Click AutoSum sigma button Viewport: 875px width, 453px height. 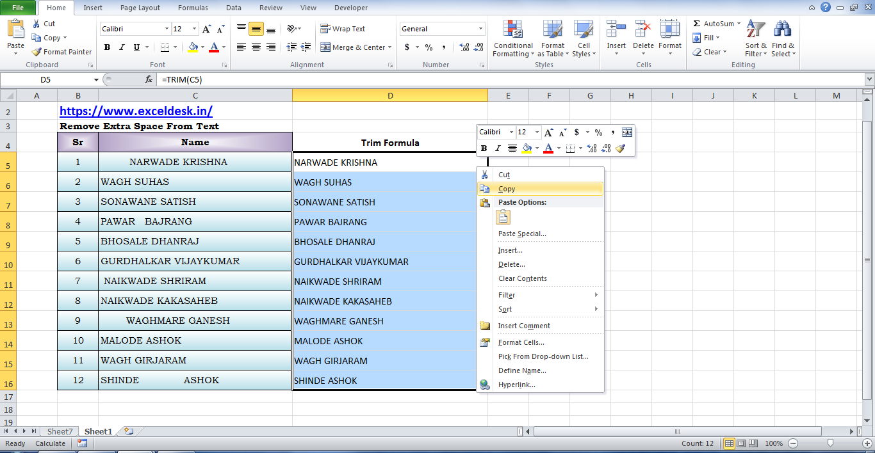tap(713, 24)
